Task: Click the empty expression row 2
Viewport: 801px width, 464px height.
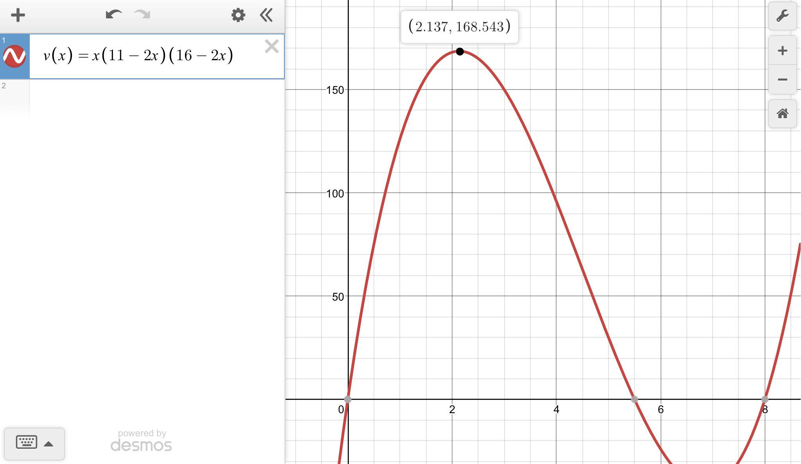Action: pyautogui.click(x=156, y=98)
